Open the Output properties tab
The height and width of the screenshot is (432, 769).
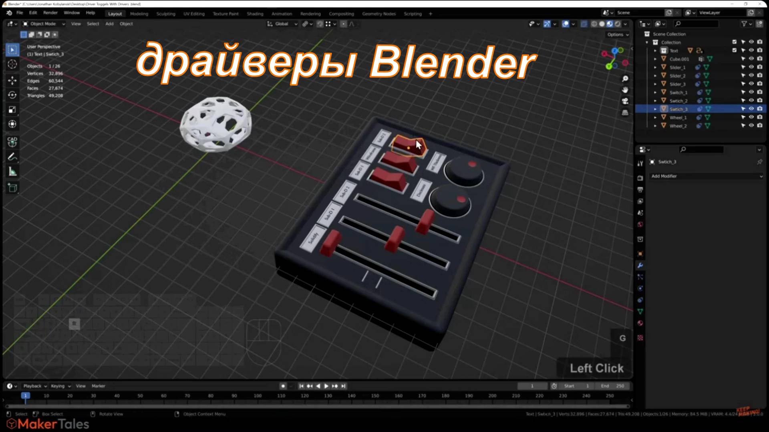(640, 190)
